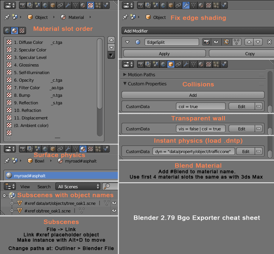Image resolution: width=274 pixels, height=254 pixels.
Task: Click plus icon below texture slot list
Action: coord(9,138)
